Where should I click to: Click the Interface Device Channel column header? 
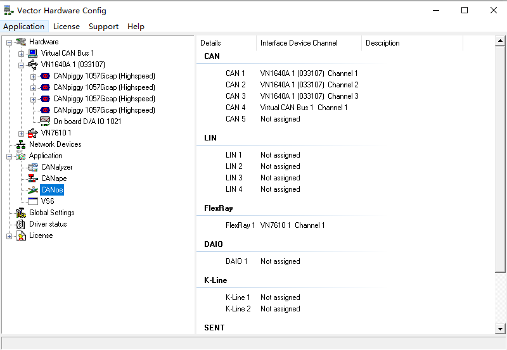(309, 43)
